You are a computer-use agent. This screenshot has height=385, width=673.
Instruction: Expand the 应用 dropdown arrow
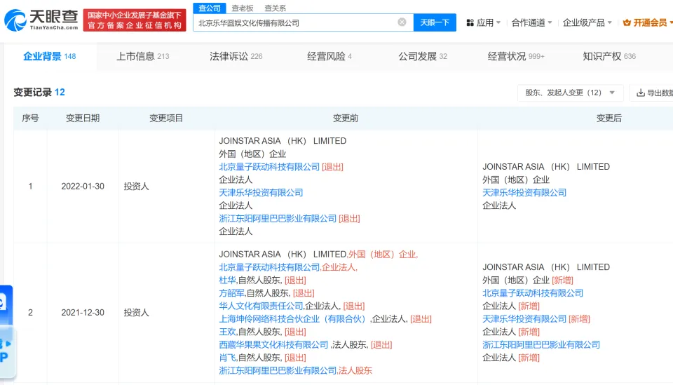498,22
